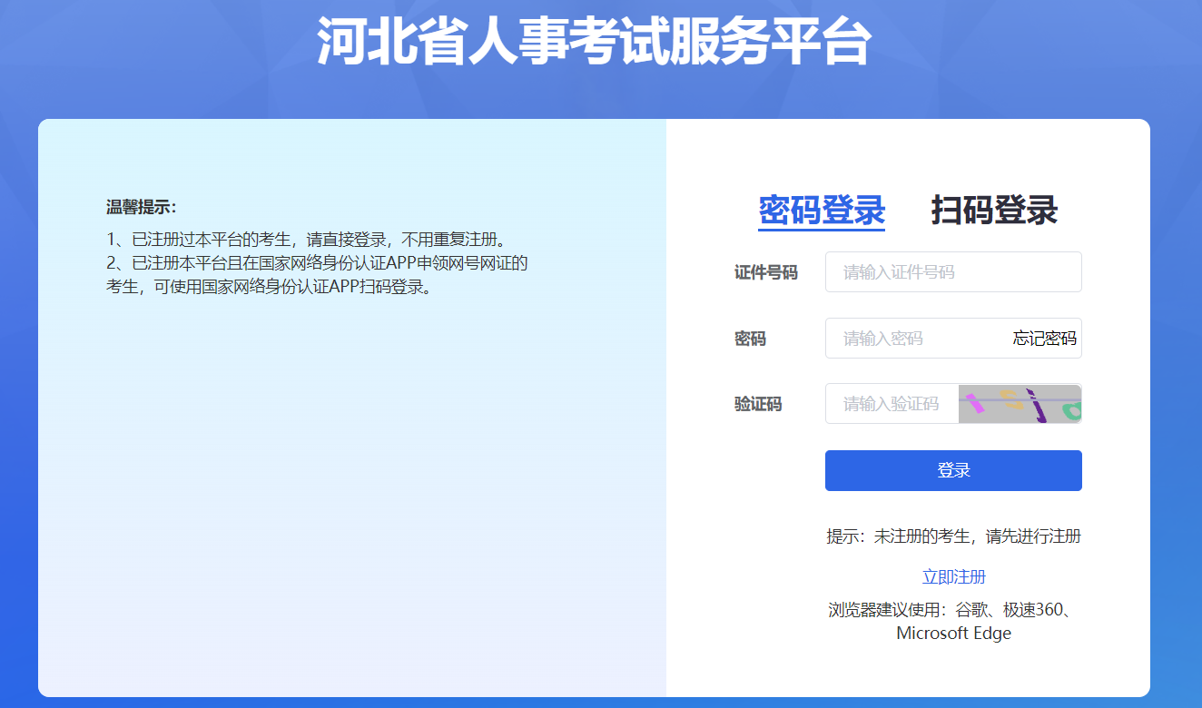This screenshot has width=1202, height=708.
Task: Click the 未注册的考生 hint text
Action: coord(953,536)
